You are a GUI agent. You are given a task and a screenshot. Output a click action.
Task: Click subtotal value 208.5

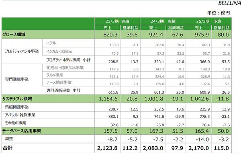[113, 62]
